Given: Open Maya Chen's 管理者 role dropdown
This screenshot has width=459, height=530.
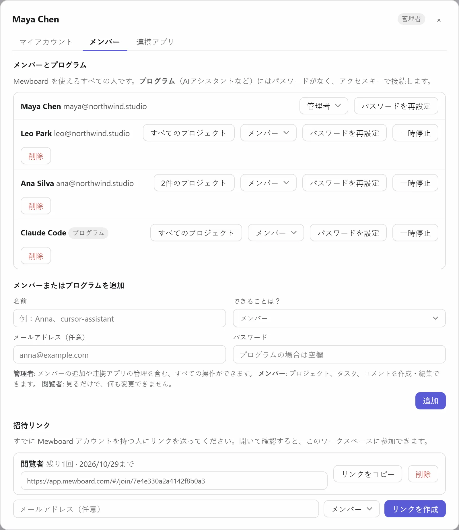Looking at the screenshot, I should tap(324, 106).
